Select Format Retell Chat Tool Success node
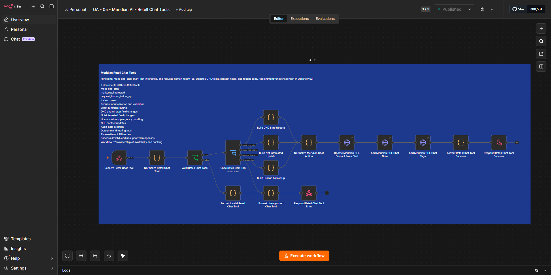Image resolution: width=551 pixels, height=275 pixels. click(461, 142)
